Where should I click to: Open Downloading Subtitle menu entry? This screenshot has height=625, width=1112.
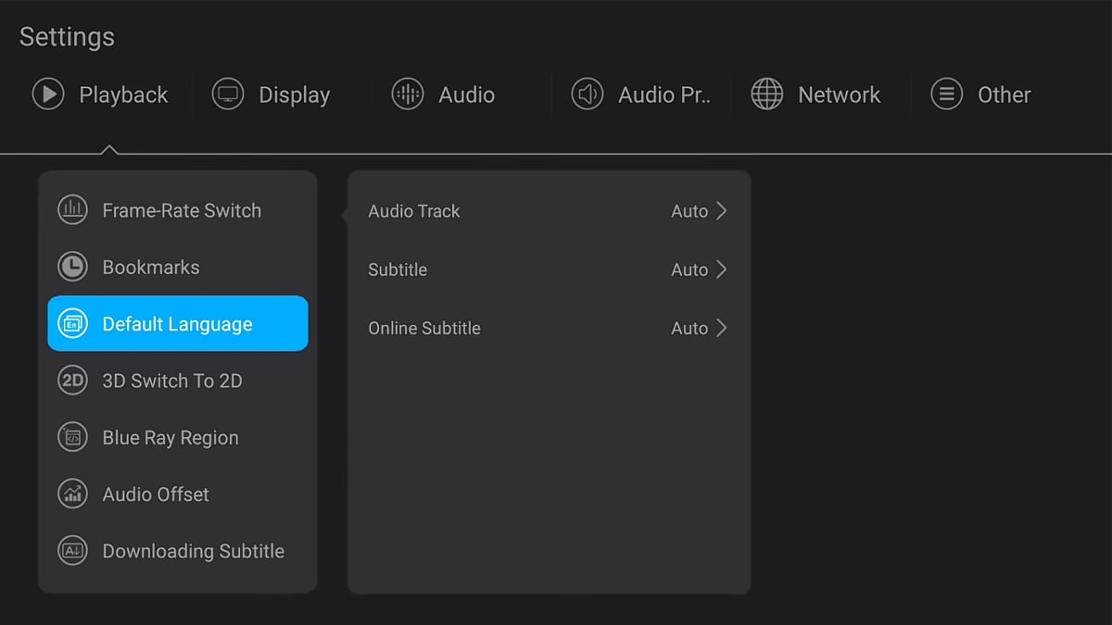pyautogui.click(x=193, y=551)
